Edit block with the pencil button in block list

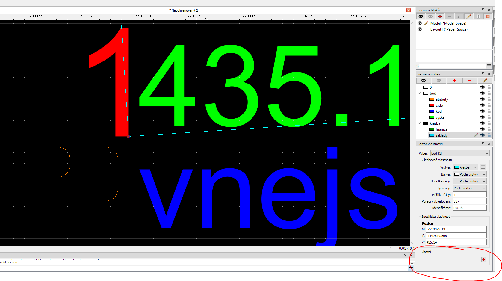[x=469, y=16]
